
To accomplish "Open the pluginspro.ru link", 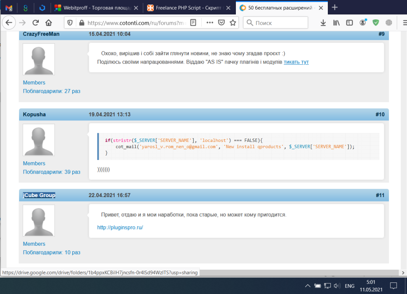I will pos(120,227).
